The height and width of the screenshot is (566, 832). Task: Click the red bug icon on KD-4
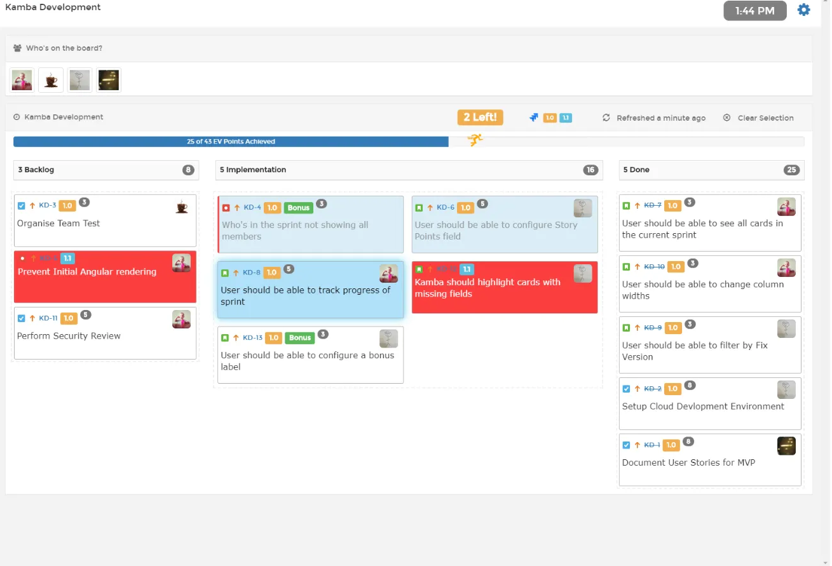click(x=226, y=208)
